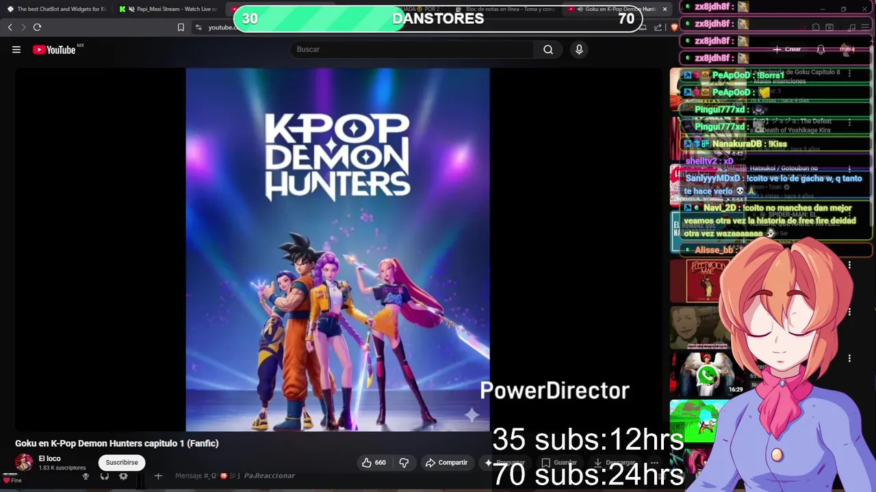Dislike the video thumbs-down button
Viewport: 876px width, 492px height.
404,463
